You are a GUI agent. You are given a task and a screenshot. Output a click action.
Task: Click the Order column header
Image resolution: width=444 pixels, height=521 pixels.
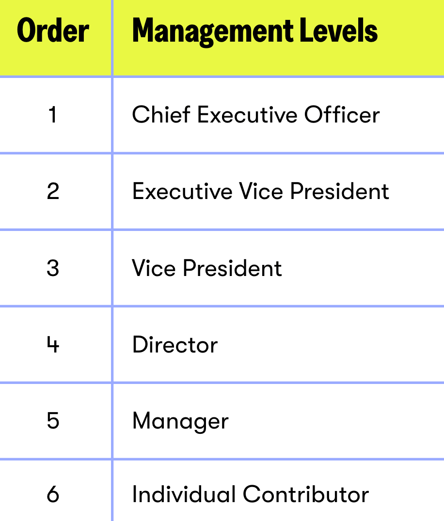[53, 31]
